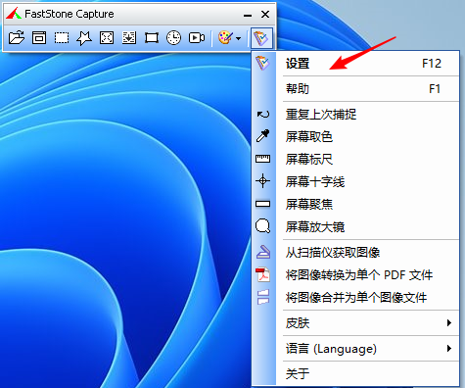
Task: Click the output destination palette icon
Action: pos(226,38)
